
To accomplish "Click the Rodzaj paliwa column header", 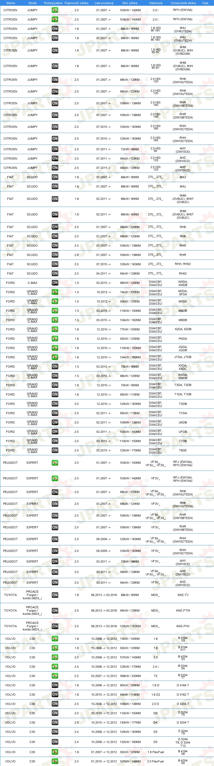I will coord(53,3).
